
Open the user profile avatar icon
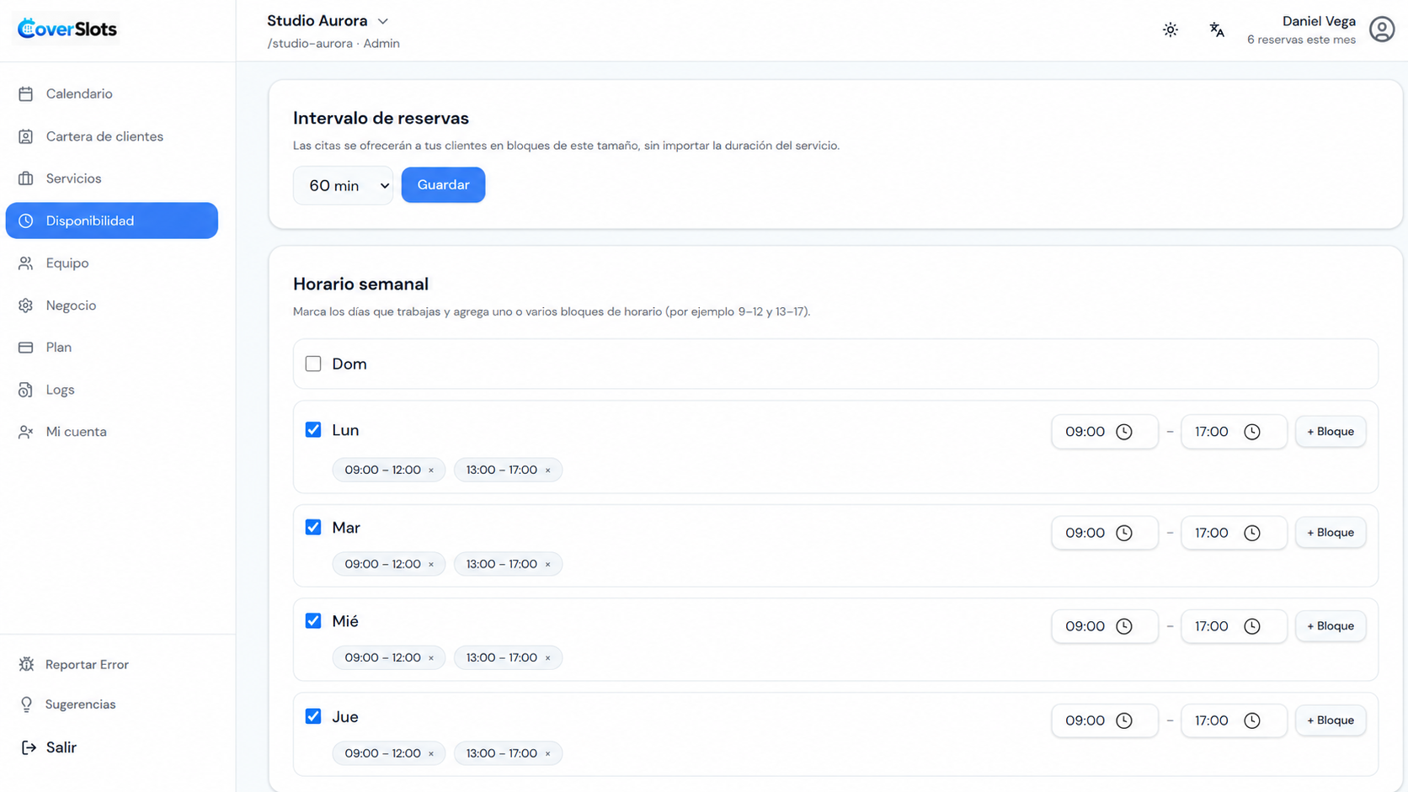(1382, 29)
